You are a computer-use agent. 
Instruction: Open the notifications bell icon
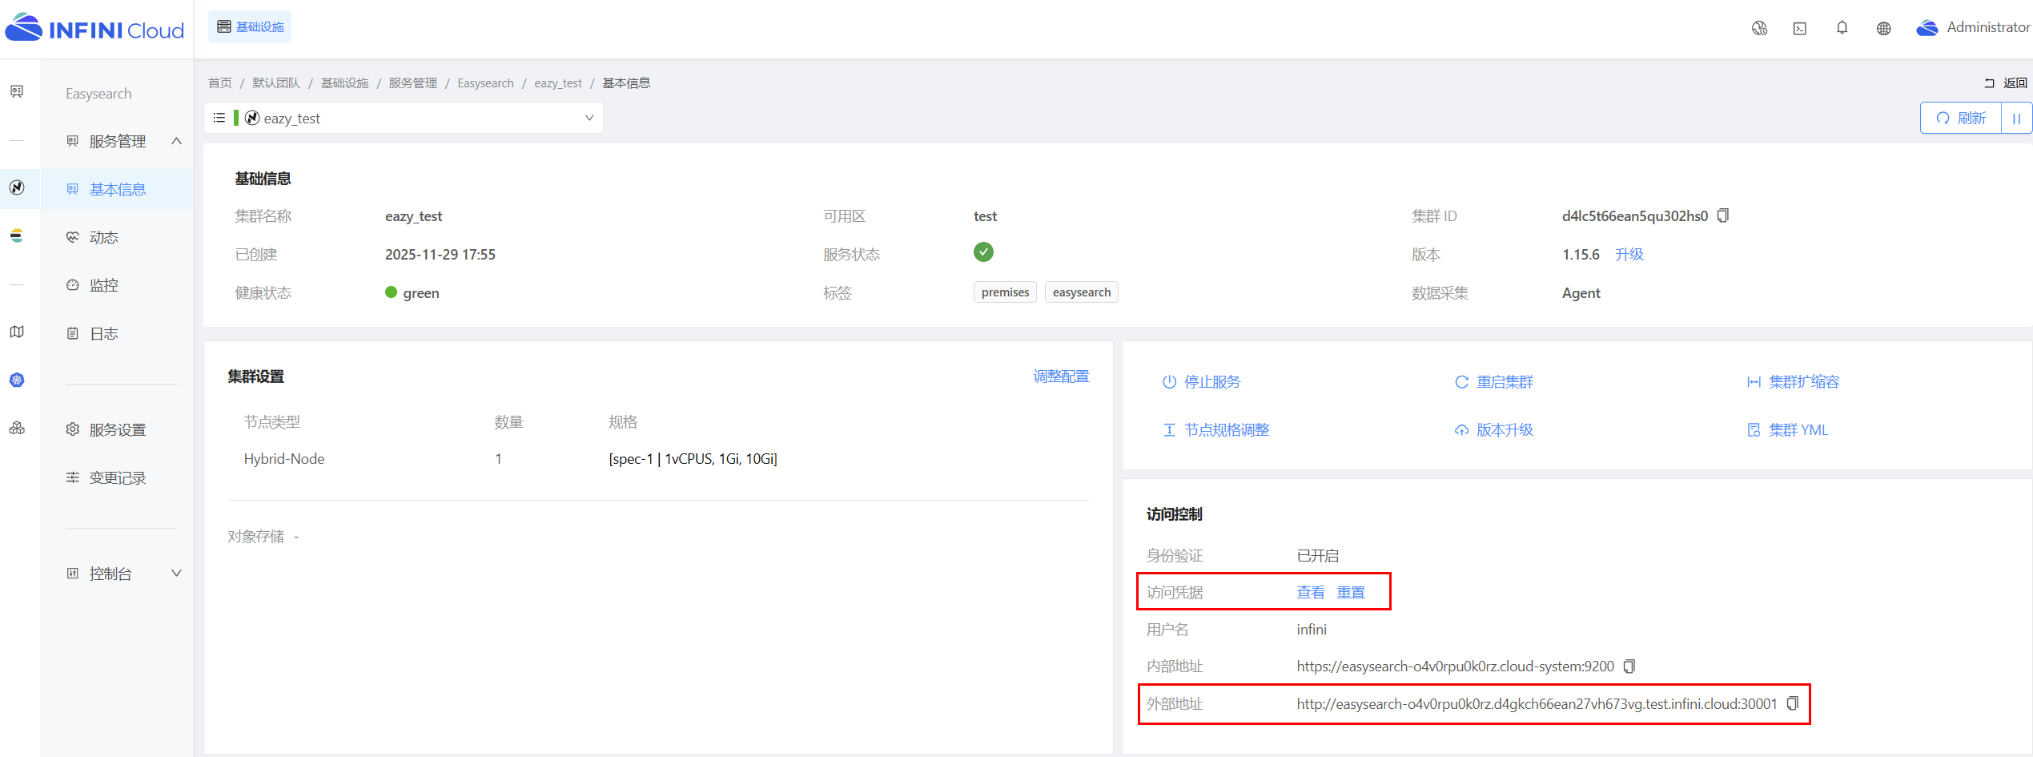point(1842,28)
